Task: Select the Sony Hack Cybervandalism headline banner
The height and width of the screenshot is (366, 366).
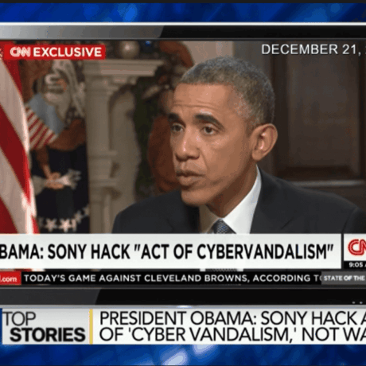Action: pyautogui.click(x=170, y=251)
